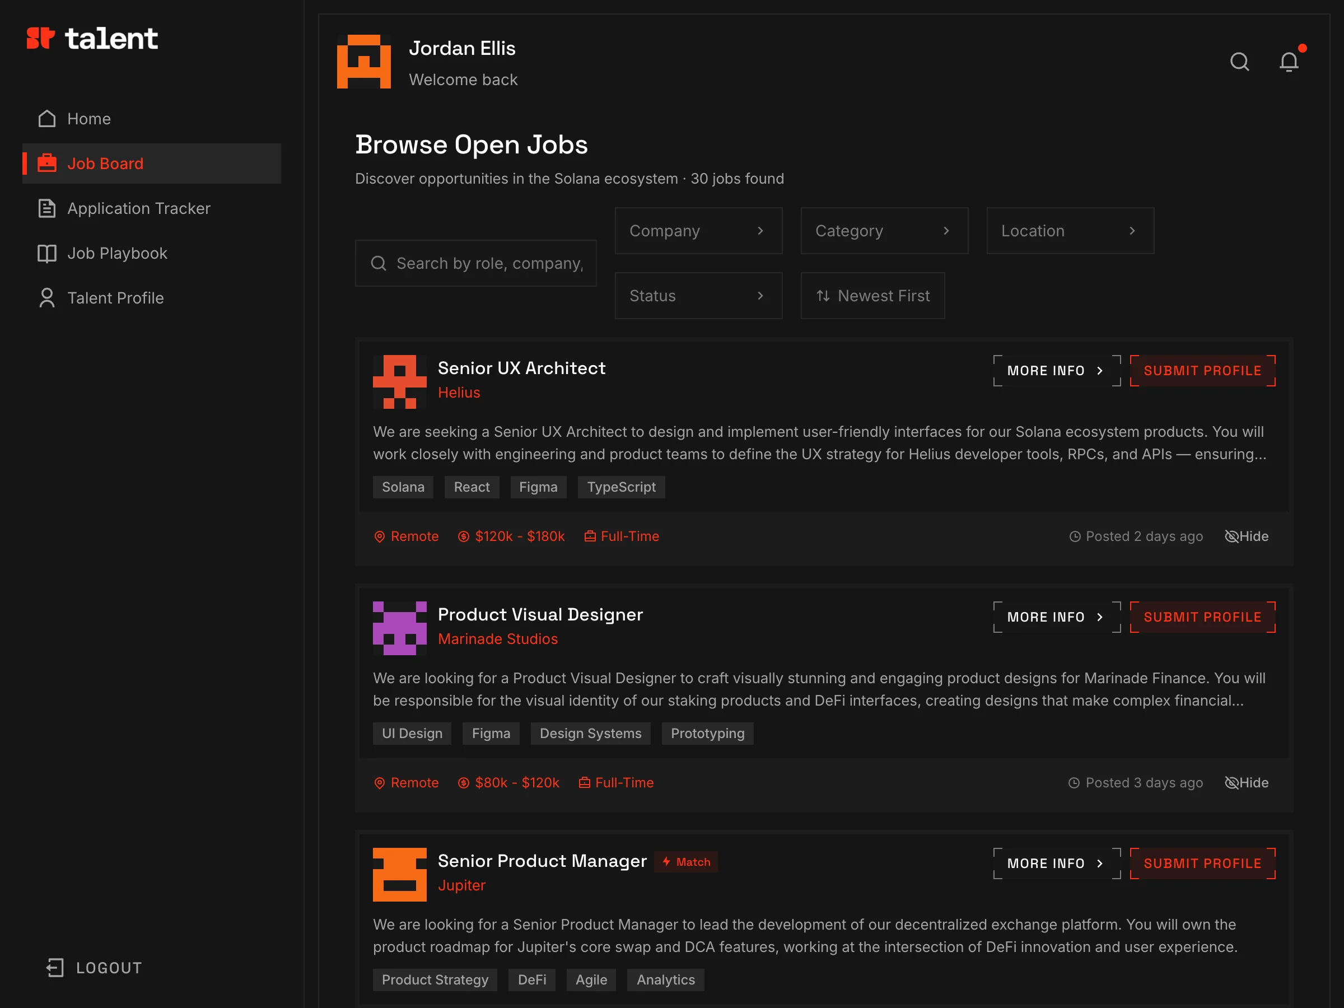Click the talent logo in sidebar
This screenshot has width=1344, height=1008.
click(92, 39)
